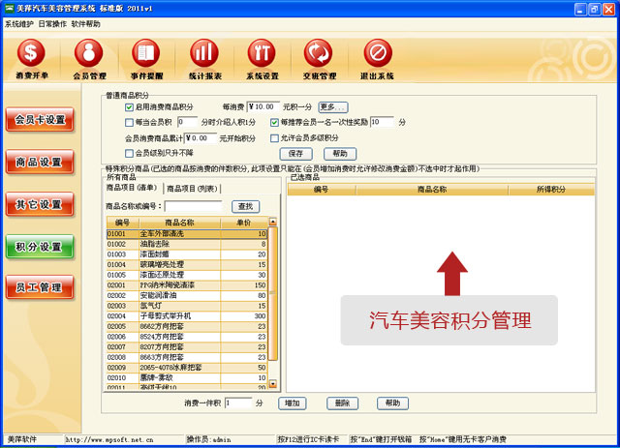This screenshot has height=448, width=620.
Task: Switch to 商品项目 (列表) tab
Action: pyautogui.click(x=192, y=189)
